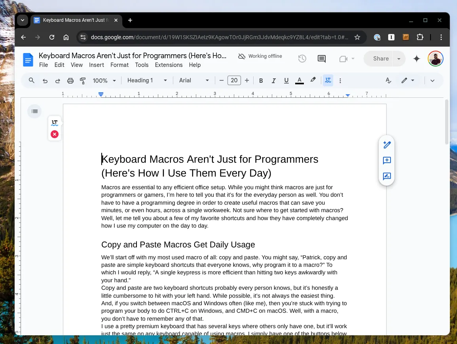Screen dimensions: 457x344
Task: Open version history clock icon
Action: click(302, 59)
